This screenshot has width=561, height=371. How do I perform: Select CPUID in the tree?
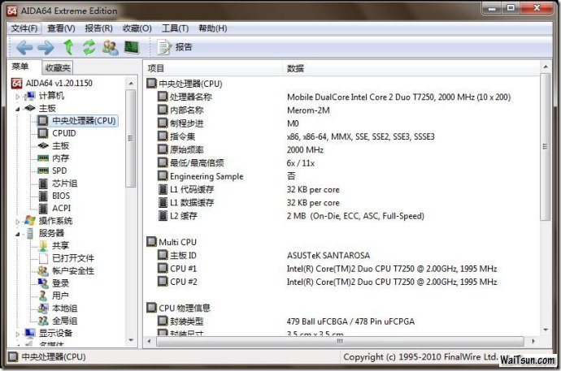click(x=63, y=133)
